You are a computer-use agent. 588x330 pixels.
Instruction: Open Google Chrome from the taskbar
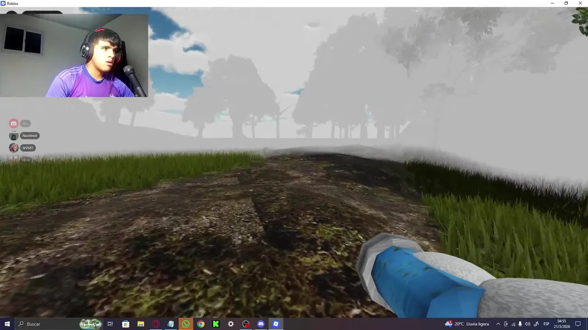click(201, 324)
